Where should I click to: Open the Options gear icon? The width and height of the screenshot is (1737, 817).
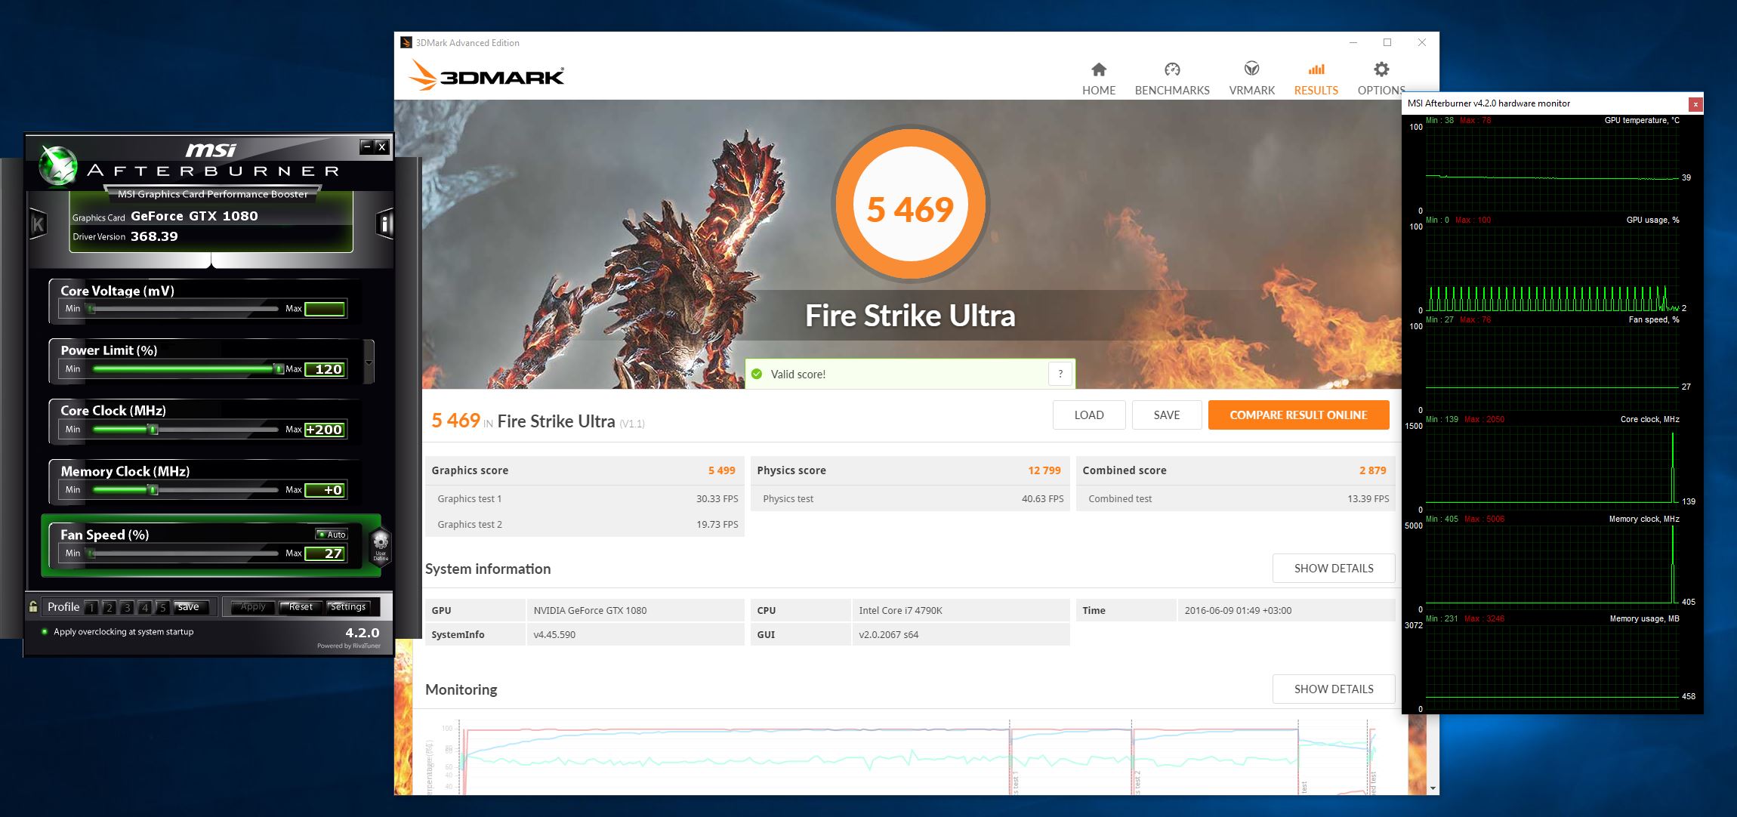[1381, 70]
